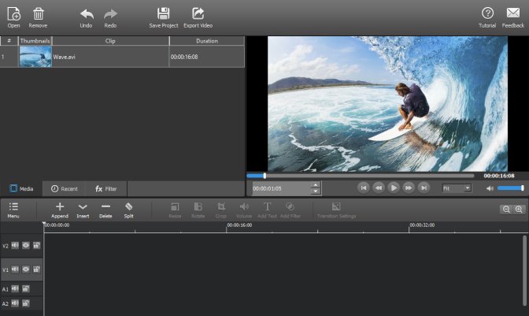Image resolution: width=529 pixels, height=316 pixels.
Task: Play the video preview
Action: click(394, 188)
